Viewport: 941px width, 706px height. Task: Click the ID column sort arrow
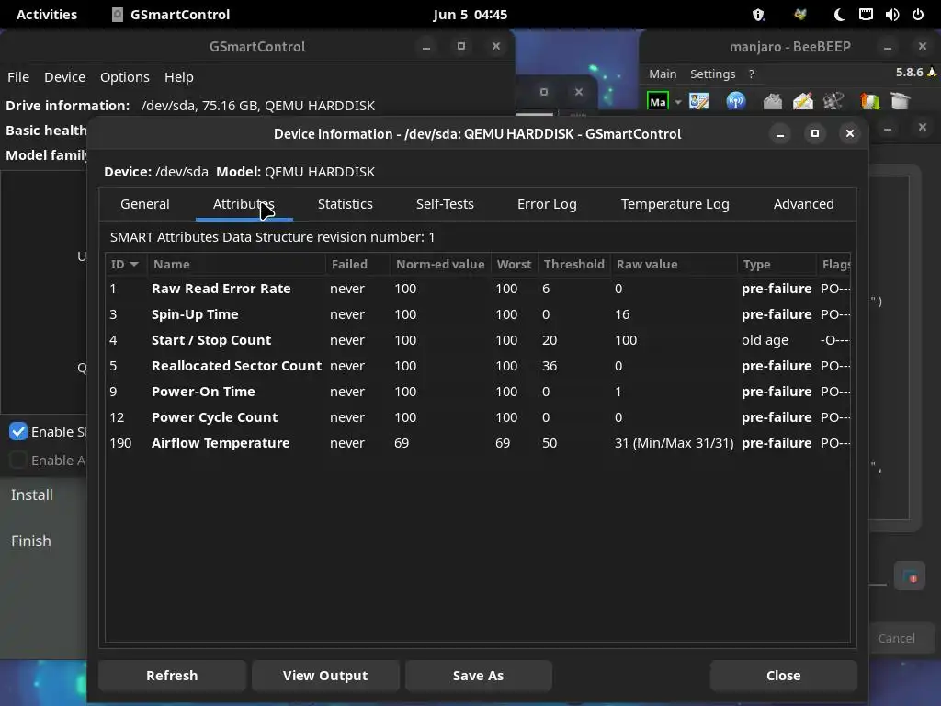[134, 264]
